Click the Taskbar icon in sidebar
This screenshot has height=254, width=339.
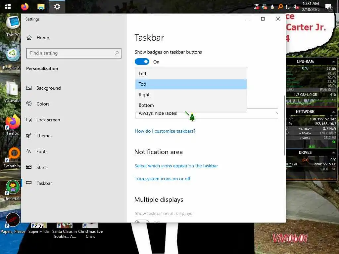(x=29, y=183)
